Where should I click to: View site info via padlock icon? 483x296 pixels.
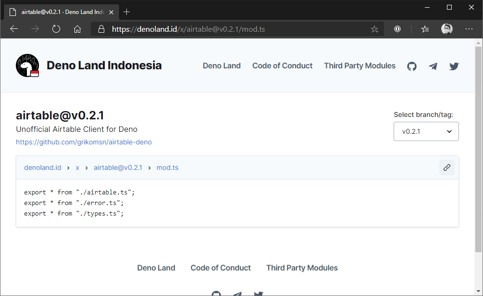[101, 29]
